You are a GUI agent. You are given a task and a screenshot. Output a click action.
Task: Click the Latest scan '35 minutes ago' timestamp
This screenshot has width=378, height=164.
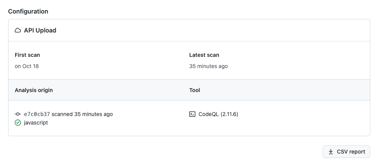tap(208, 66)
